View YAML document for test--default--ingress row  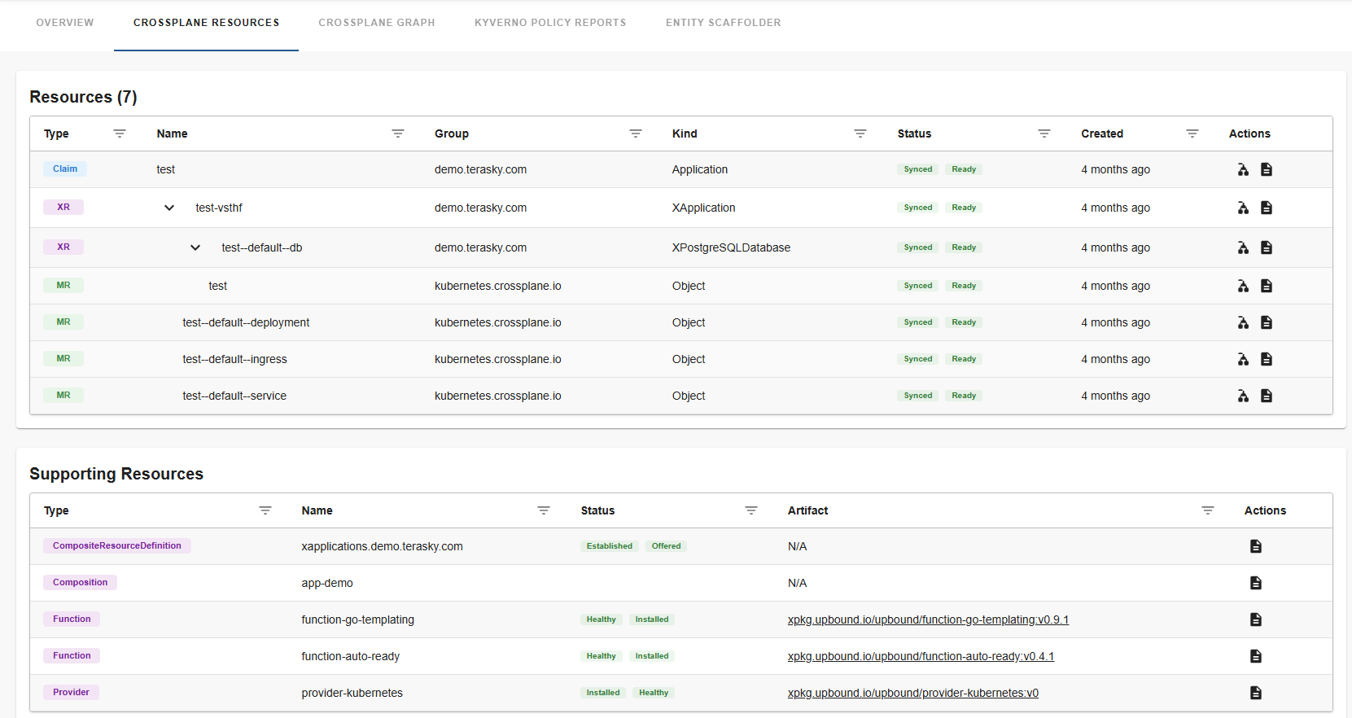tap(1267, 359)
